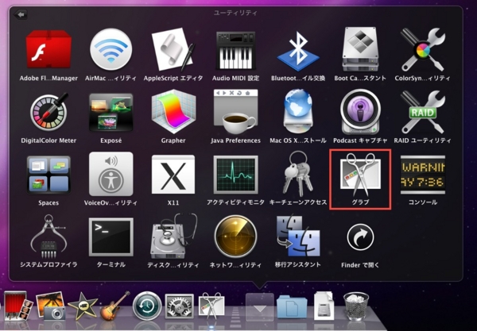Click the ユーティリティ stack title

click(x=236, y=13)
